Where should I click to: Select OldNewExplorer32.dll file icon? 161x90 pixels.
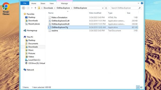(x=50, y=21)
